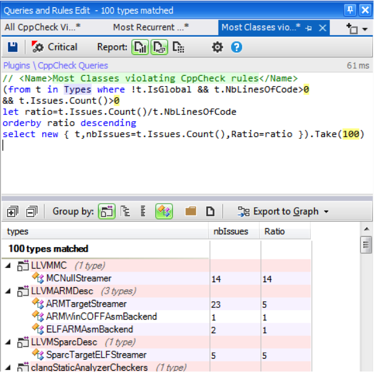374x372 pixels.
Task: Select the ARMWinCOFFAsmBackend type row
Action: [x=156, y=316]
